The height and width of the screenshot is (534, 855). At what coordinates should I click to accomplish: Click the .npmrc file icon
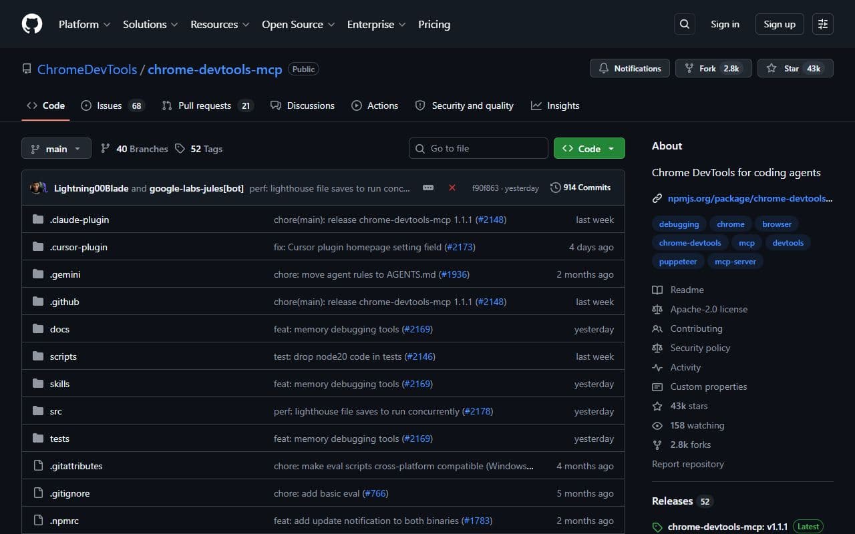tap(38, 521)
